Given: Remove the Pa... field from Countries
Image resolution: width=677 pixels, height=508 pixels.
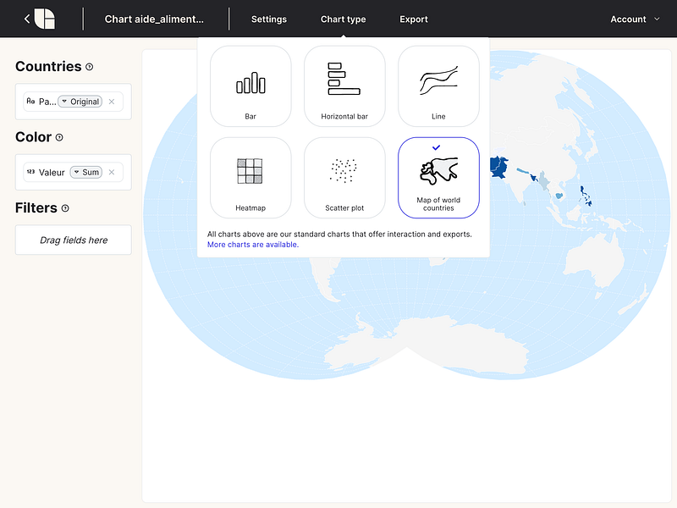Looking at the screenshot, I should click(x=112, y=102).
